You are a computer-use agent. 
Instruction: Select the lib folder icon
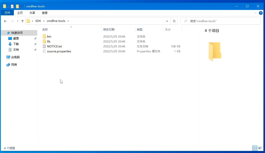[44, 41]
